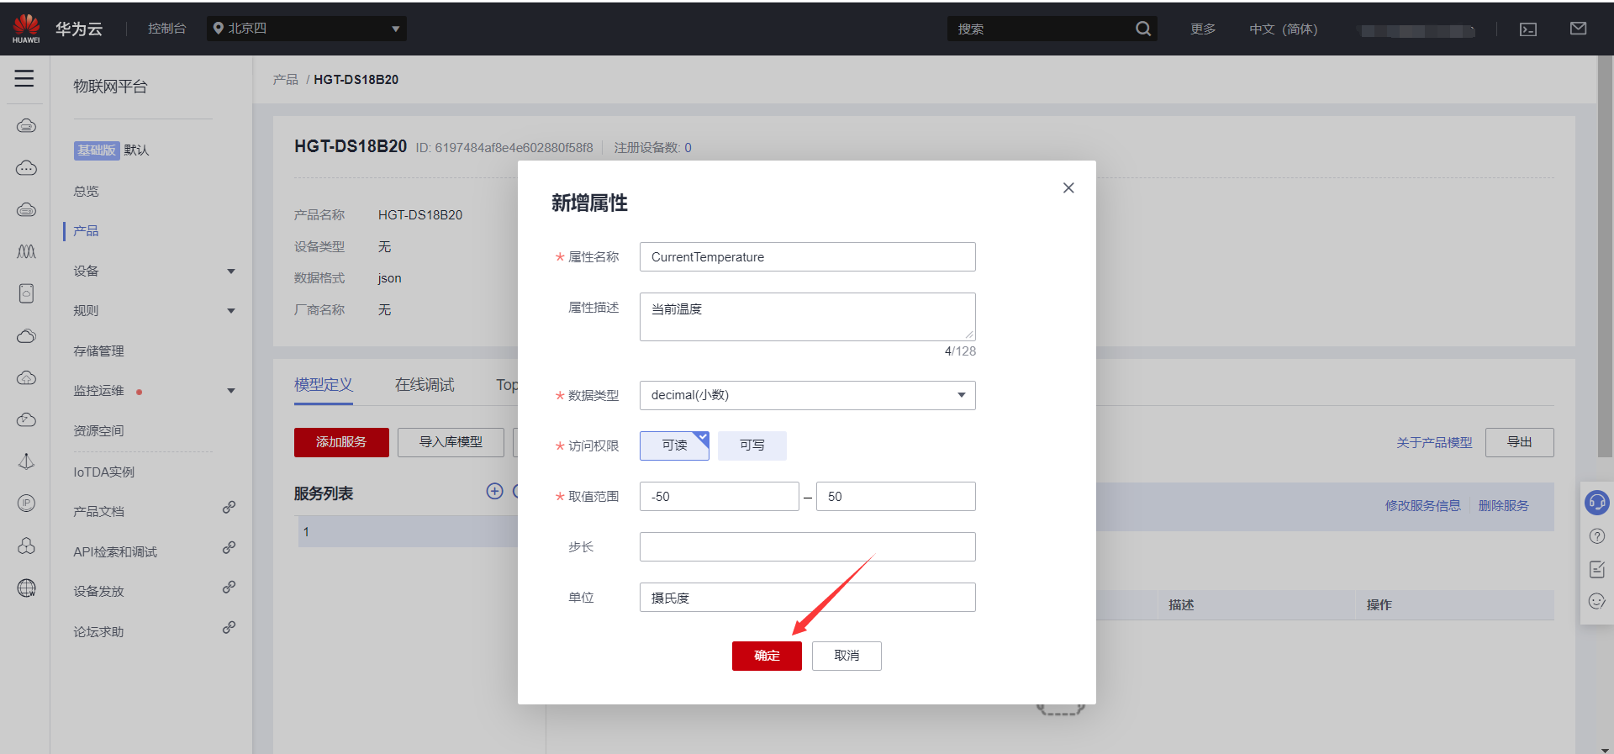
Task: Click the IP circle sidebar icon
Action: 26,503
